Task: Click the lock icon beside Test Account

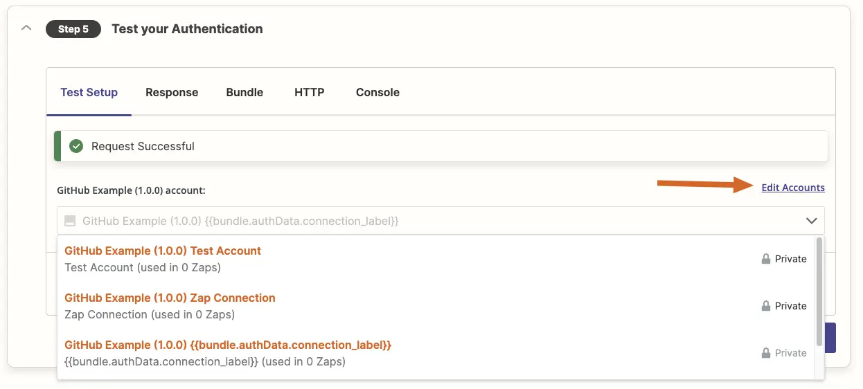Action: coord(766,259)
